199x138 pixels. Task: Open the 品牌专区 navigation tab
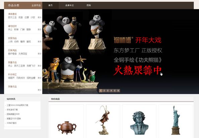69,5
